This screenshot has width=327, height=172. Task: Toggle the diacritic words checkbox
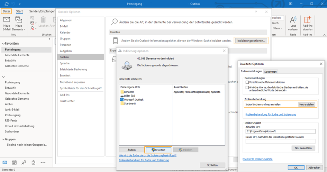(x=247, y=87)
